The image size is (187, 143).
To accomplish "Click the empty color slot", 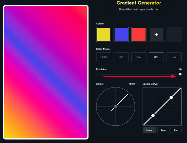I will click(174, 35).
